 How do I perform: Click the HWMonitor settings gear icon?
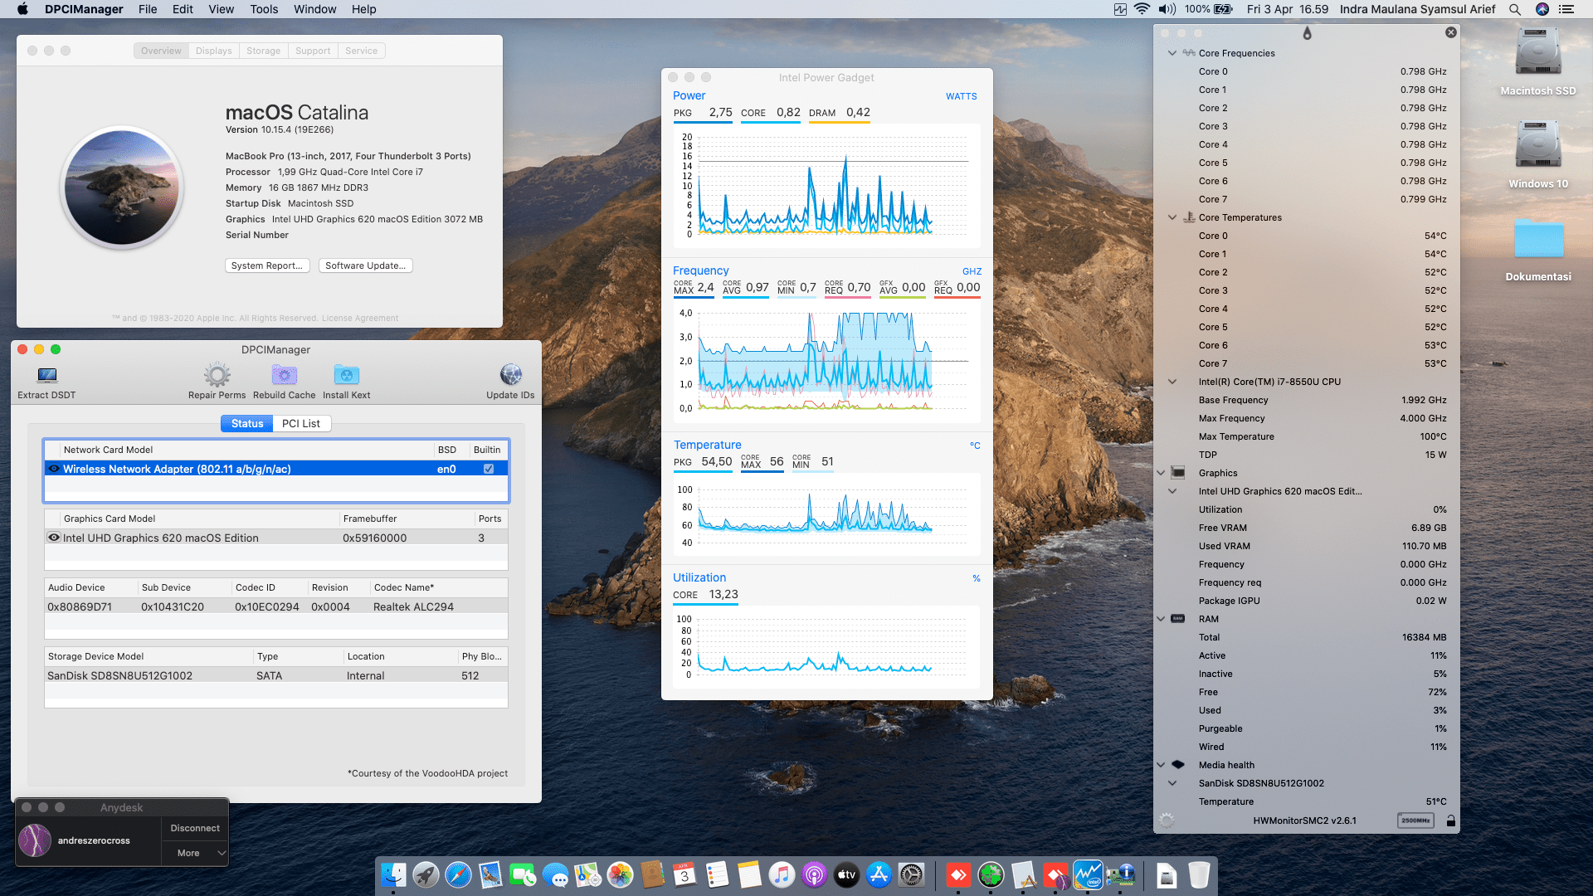click(1167, 821)
